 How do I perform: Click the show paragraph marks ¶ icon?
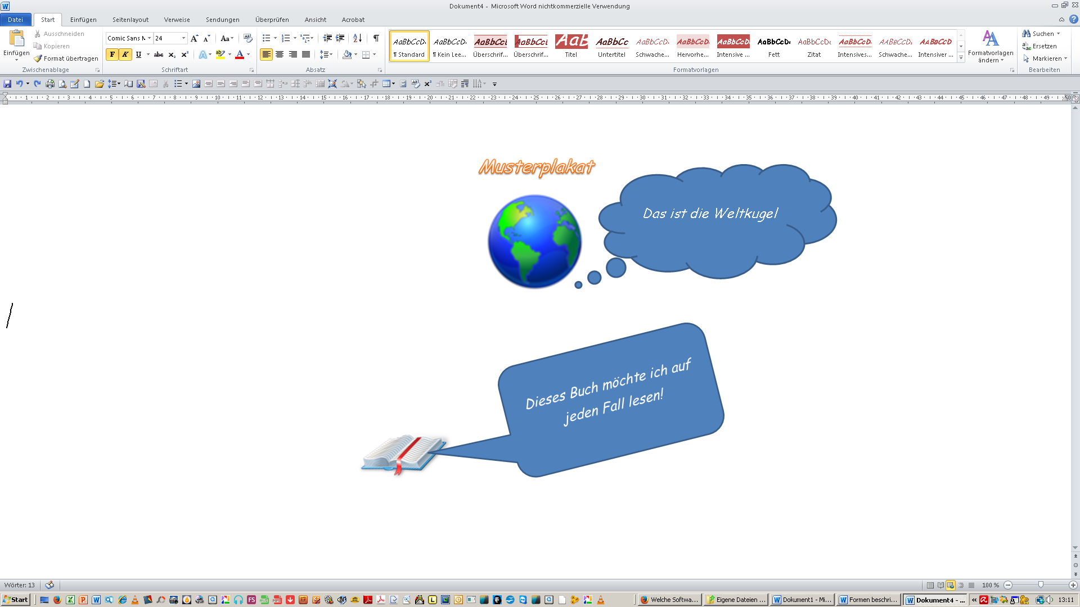point(376,38)
